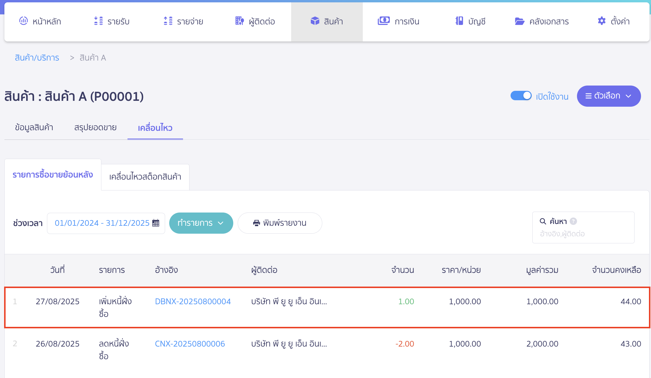The height and width of the screenshot is (378, 651).
Task: Click ลดหนี้ฝั่งซื้อ entry in row 2
Action: 114,350
